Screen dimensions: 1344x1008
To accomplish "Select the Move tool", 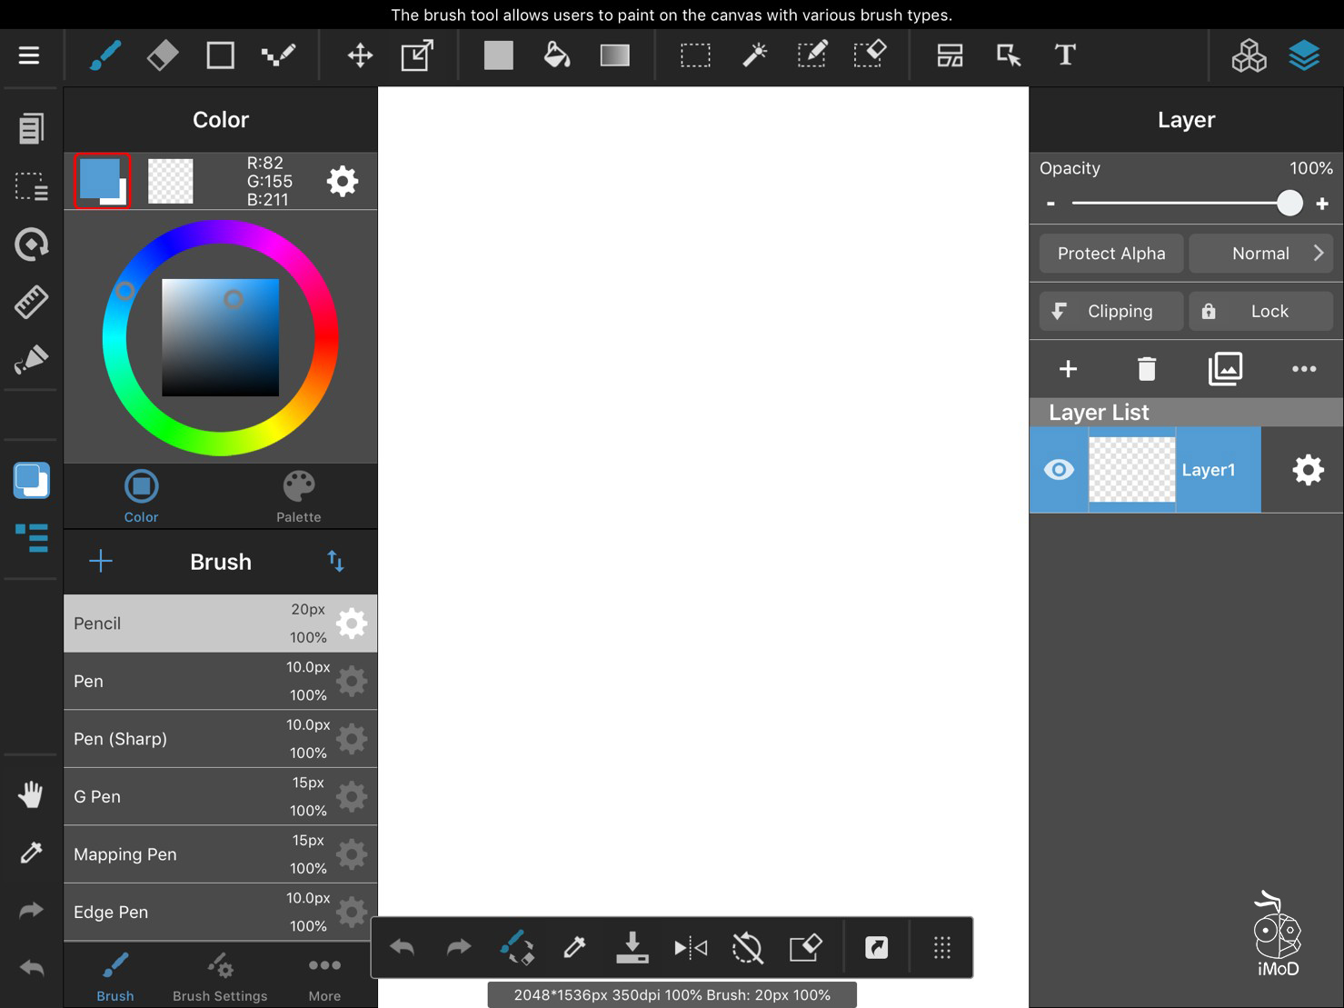I will click(360, 55).
